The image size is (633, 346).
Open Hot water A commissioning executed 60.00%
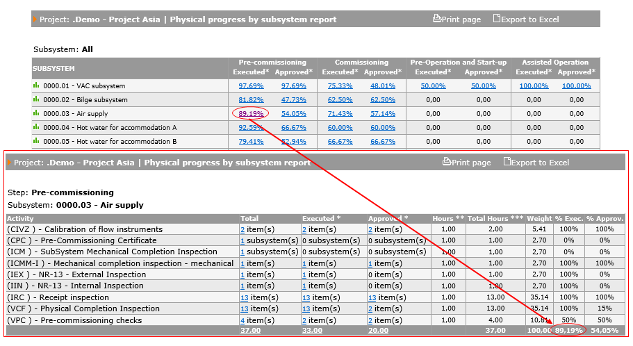[340, 128]
